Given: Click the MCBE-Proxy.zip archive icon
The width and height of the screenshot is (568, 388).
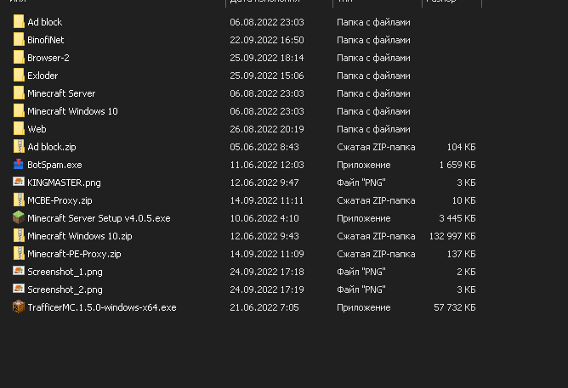Looking at the screenshot, I should point(19,200).
